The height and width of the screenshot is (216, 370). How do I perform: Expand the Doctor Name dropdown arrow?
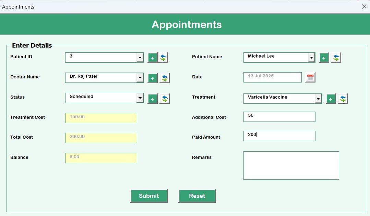click(x=140, y=78)
